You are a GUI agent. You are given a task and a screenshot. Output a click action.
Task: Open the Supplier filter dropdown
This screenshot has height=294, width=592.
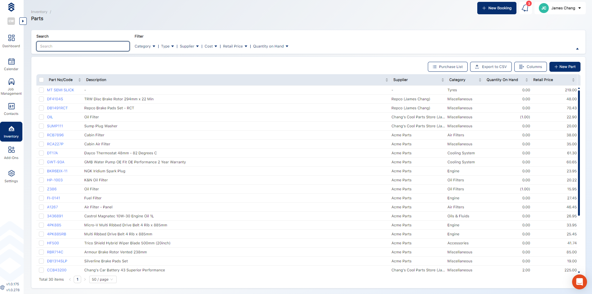(x=189, y=46)
